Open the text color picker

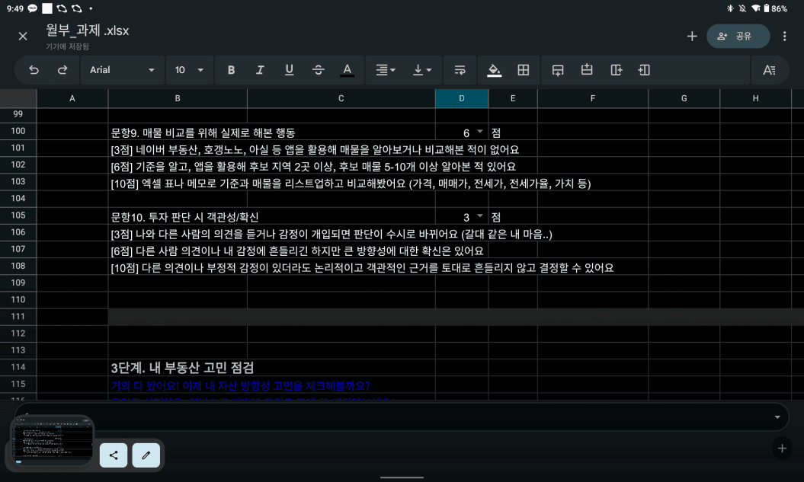click(x=347, y=70)
